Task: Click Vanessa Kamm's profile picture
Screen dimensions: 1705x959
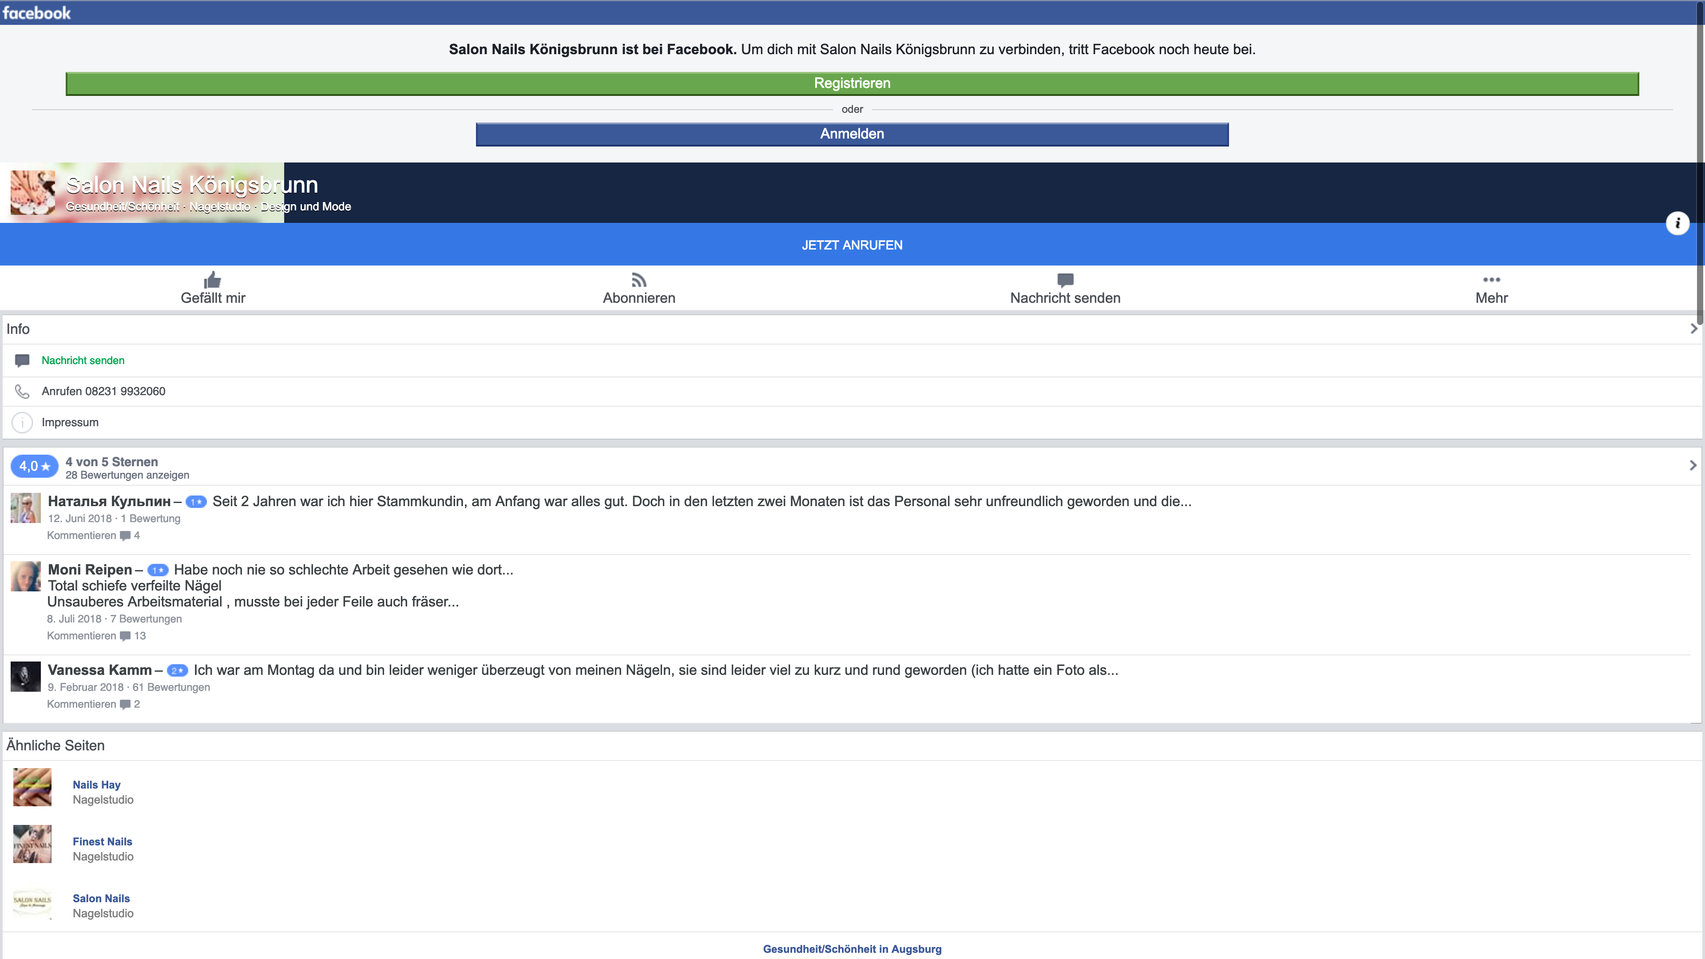Action: (26, 676)
